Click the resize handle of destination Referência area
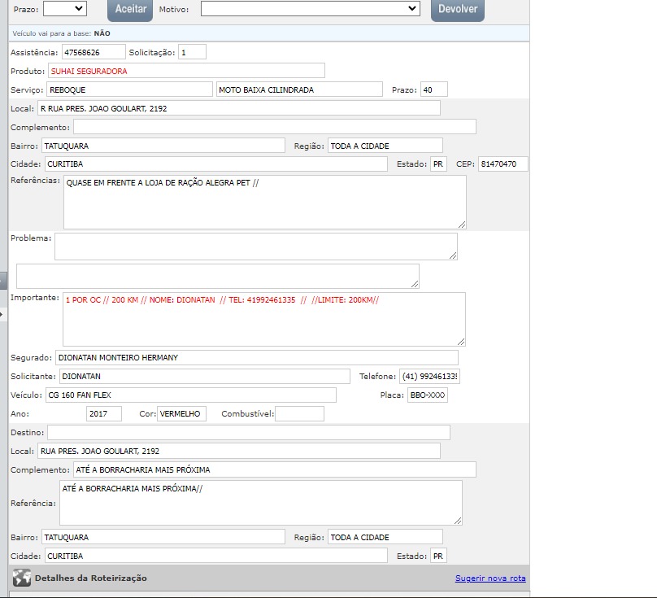 pyautogui.click(x=458, y=521)
